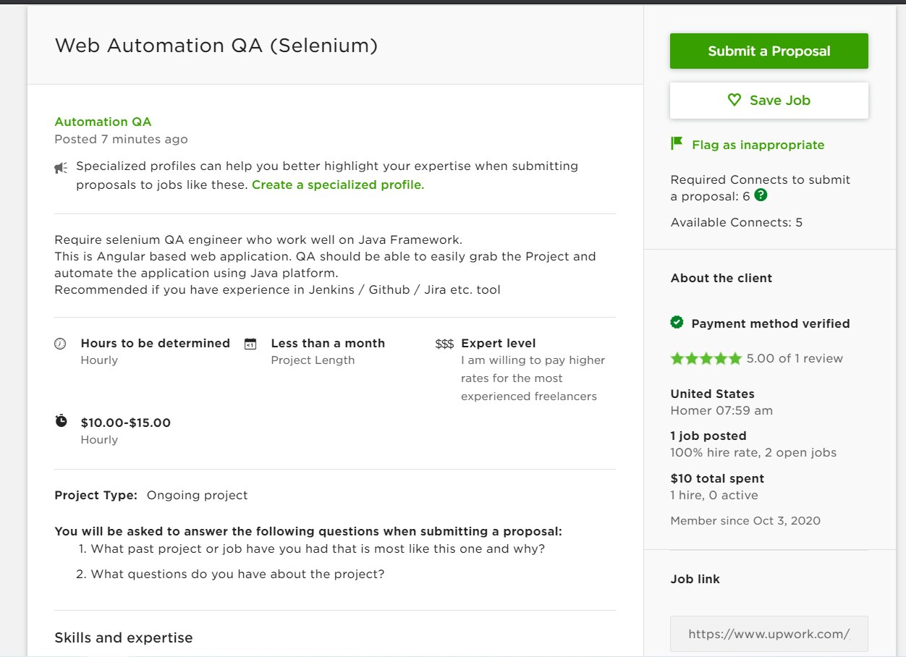Select the job link URL field

769,634
